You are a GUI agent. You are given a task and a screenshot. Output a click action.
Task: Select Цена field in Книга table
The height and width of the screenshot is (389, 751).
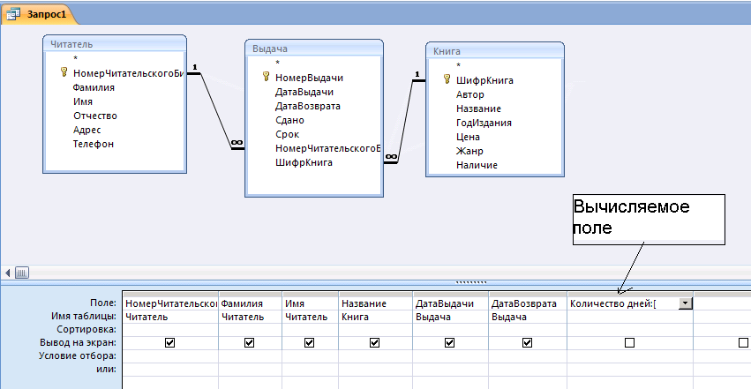[468, 137]
